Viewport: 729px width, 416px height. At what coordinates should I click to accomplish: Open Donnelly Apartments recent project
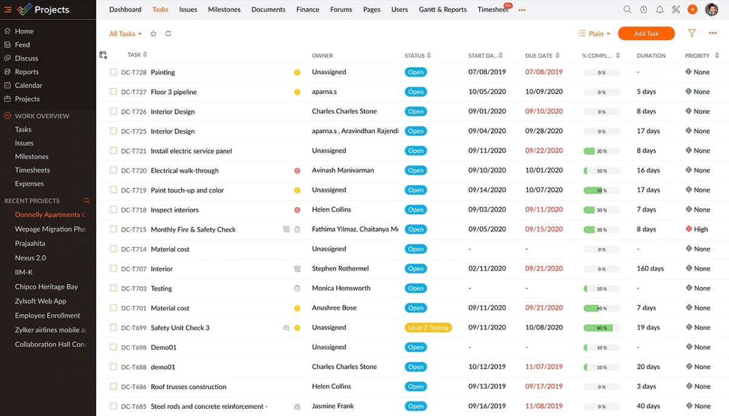tap(50, 214)
